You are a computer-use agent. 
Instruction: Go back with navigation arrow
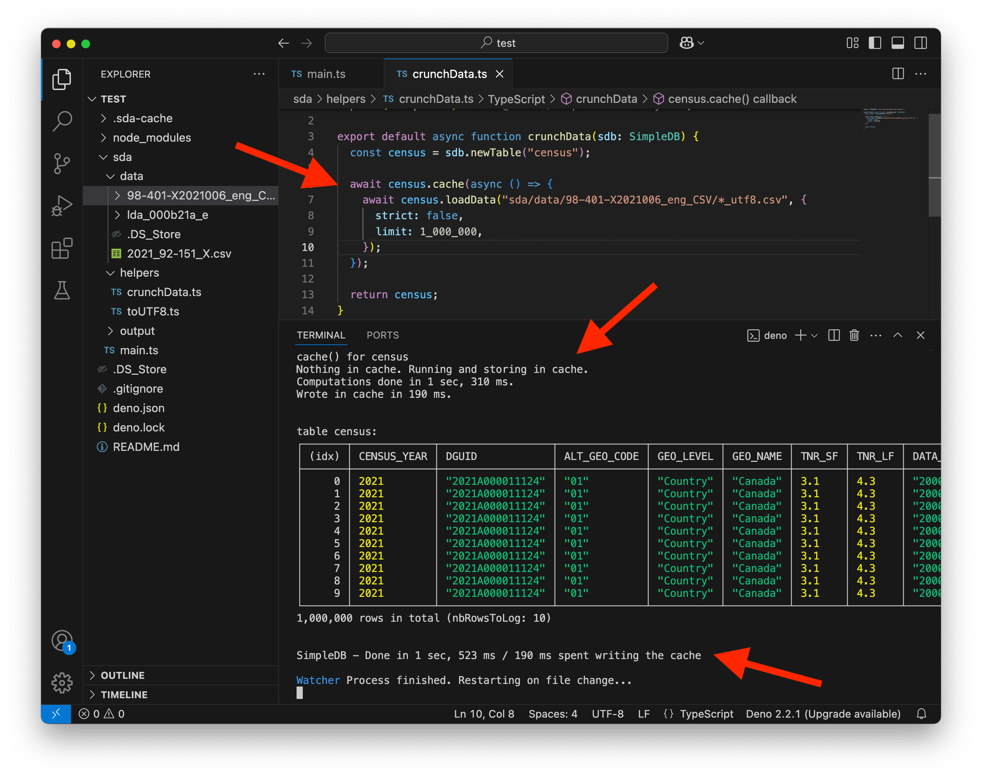click(x=283, y=43)
